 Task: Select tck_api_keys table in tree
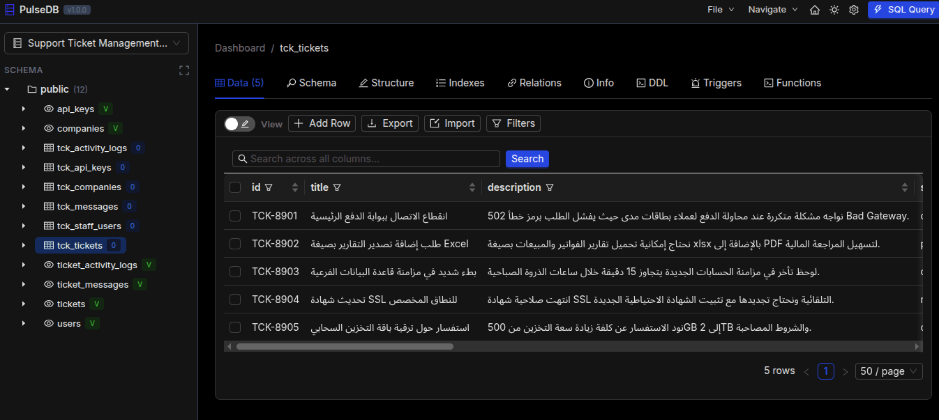84,167
